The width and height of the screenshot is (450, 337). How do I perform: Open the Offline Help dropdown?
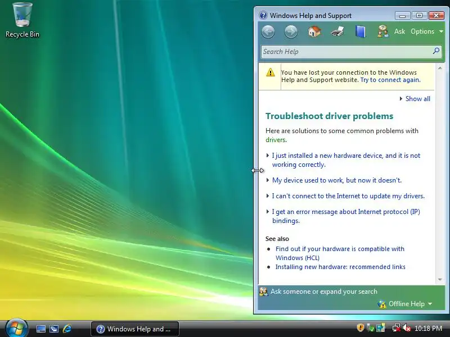tap(406, 304)
